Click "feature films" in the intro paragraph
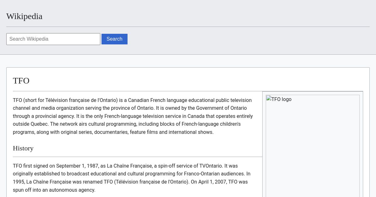 pos(144,132)
